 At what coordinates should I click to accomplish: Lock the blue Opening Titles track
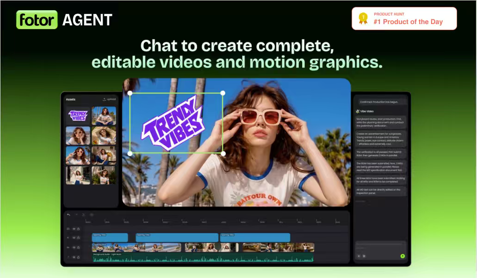[x=78, y=238]
